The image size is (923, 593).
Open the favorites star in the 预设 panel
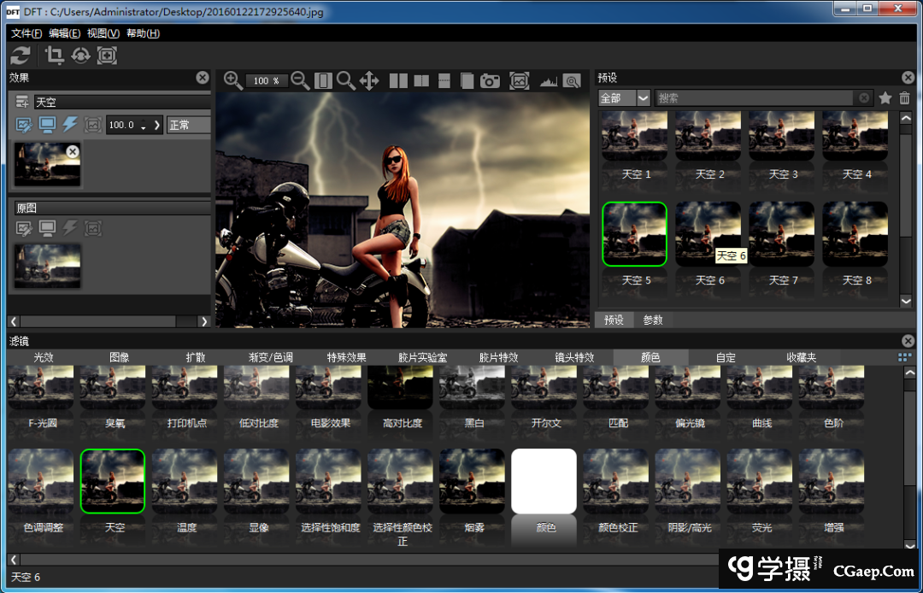point(885,97)
